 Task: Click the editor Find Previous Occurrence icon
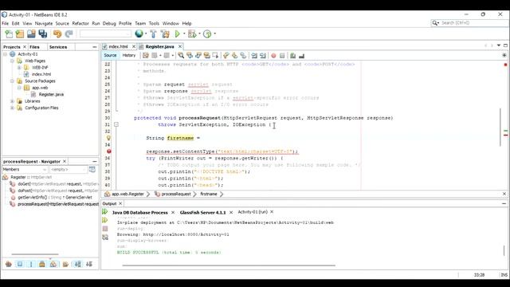[190, 56]
